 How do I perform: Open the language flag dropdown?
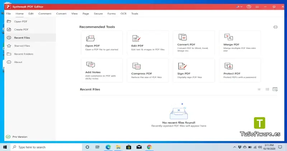tap(239, 6)
